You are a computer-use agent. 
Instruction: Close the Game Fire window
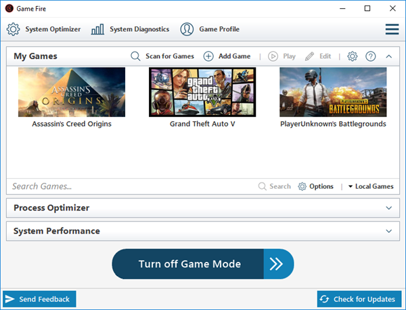point(392,9)
